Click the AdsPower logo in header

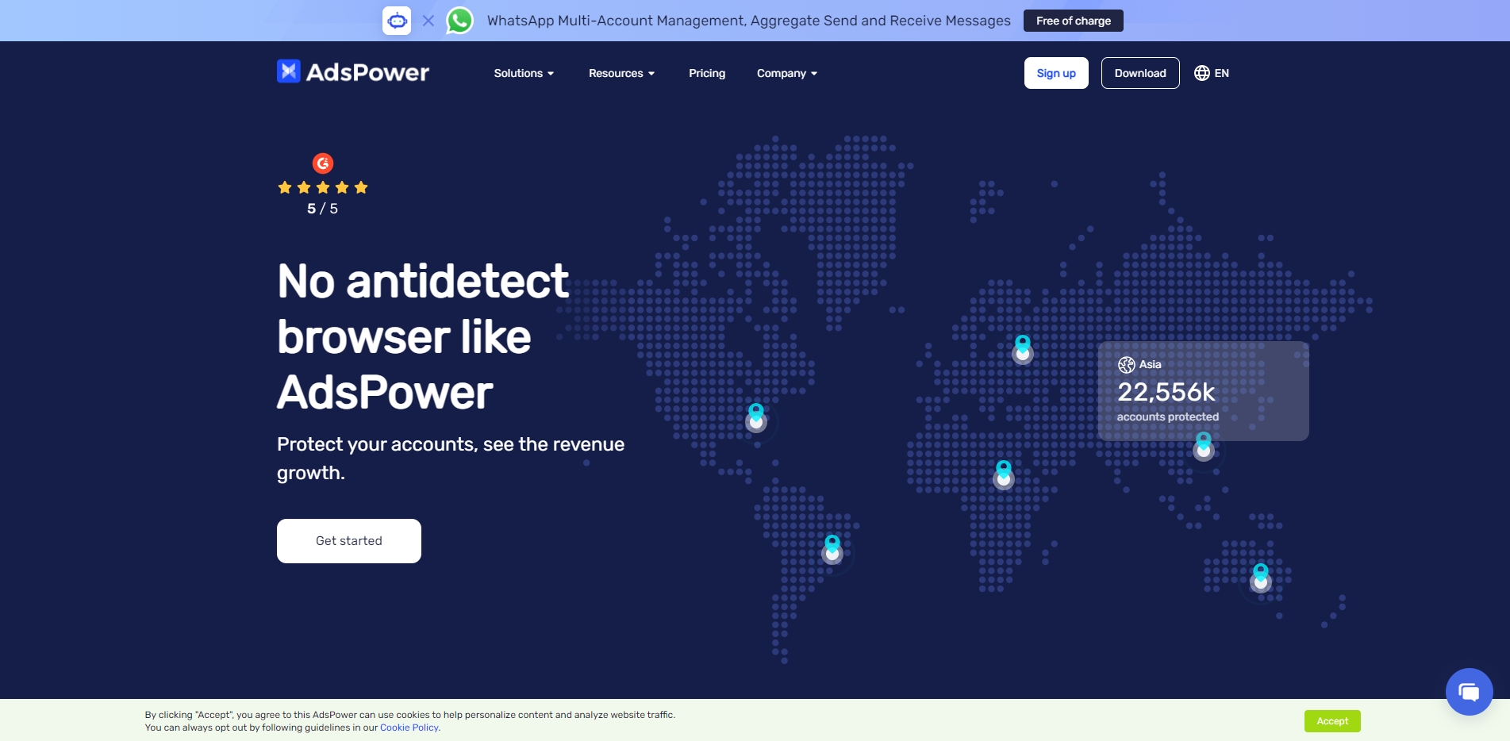pos(353,72)
